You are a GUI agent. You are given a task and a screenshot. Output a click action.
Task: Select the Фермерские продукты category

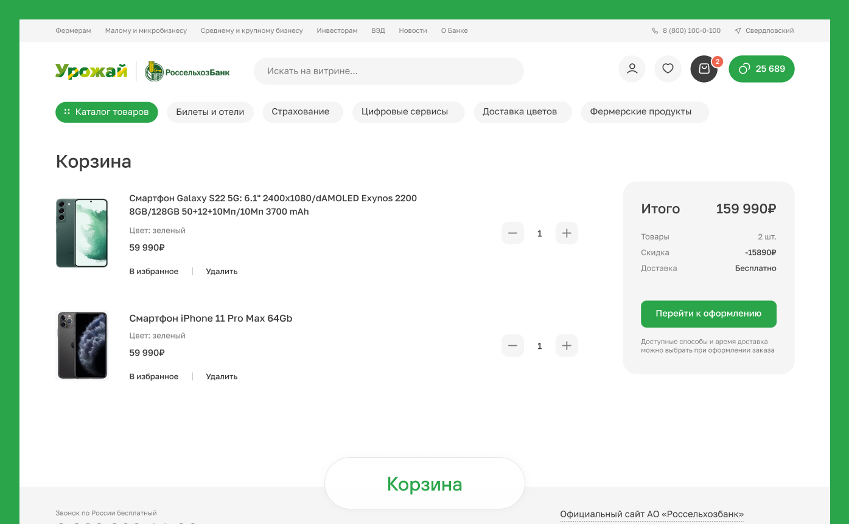click(x=645, y=112)
